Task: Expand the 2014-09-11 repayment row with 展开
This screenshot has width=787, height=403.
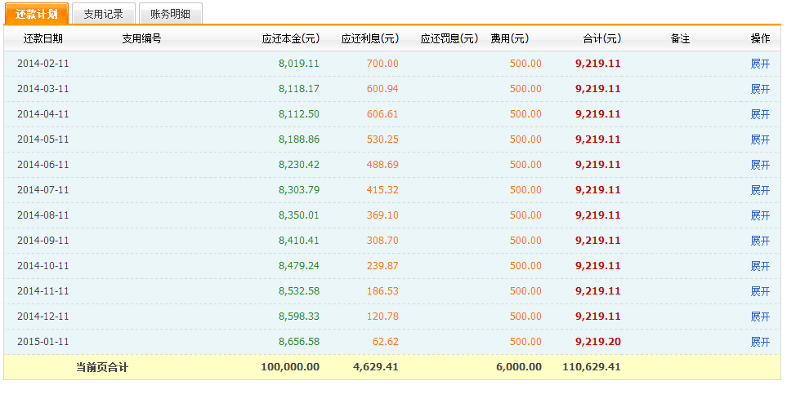Action: (760, 241)
